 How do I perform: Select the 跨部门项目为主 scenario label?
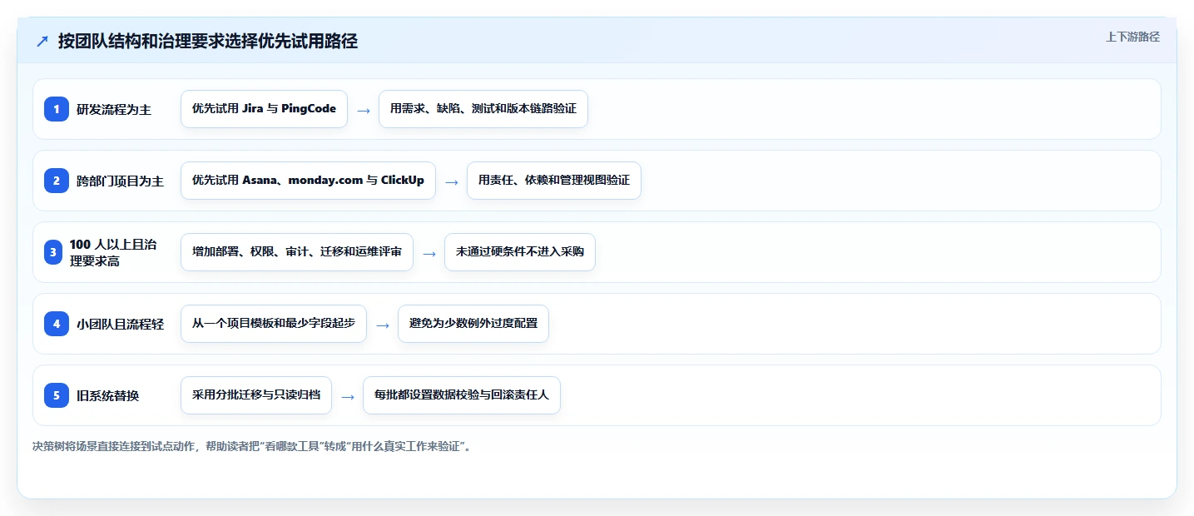click(120, 181)
